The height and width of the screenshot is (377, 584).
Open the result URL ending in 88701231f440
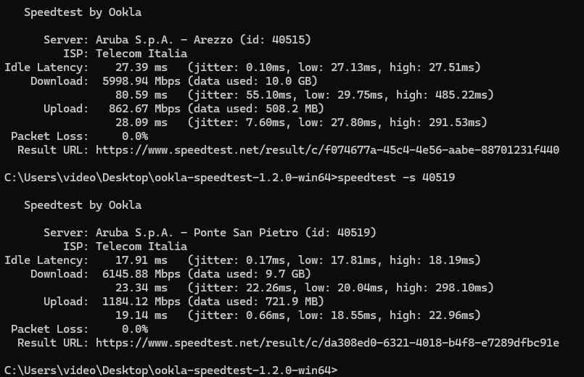point(327,150)
